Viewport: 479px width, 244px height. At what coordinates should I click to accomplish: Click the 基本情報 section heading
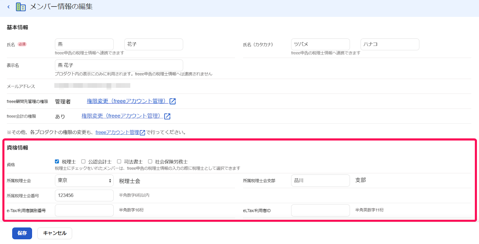[x=17, y=27]
